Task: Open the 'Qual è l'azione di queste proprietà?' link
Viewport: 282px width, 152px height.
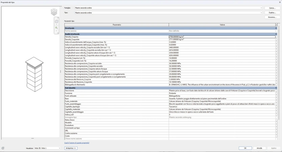Action: pos(77,143)
